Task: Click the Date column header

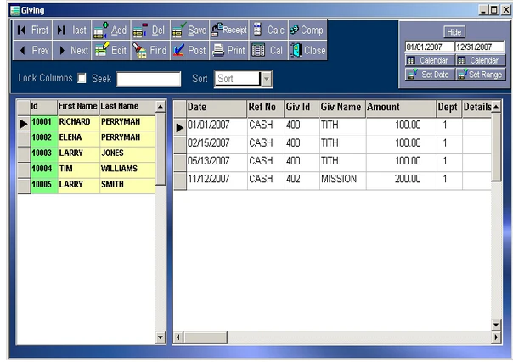Action: tap(217, 109)
